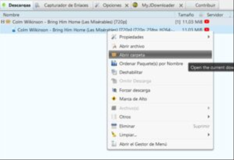Choose Marca de Alto menu entry

tap(161, 99)
